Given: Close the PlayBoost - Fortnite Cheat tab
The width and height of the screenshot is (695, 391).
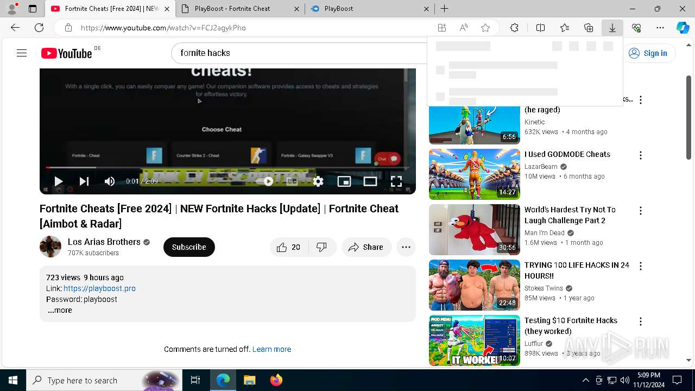Looking at the screenshot, I should click(296, 9).
